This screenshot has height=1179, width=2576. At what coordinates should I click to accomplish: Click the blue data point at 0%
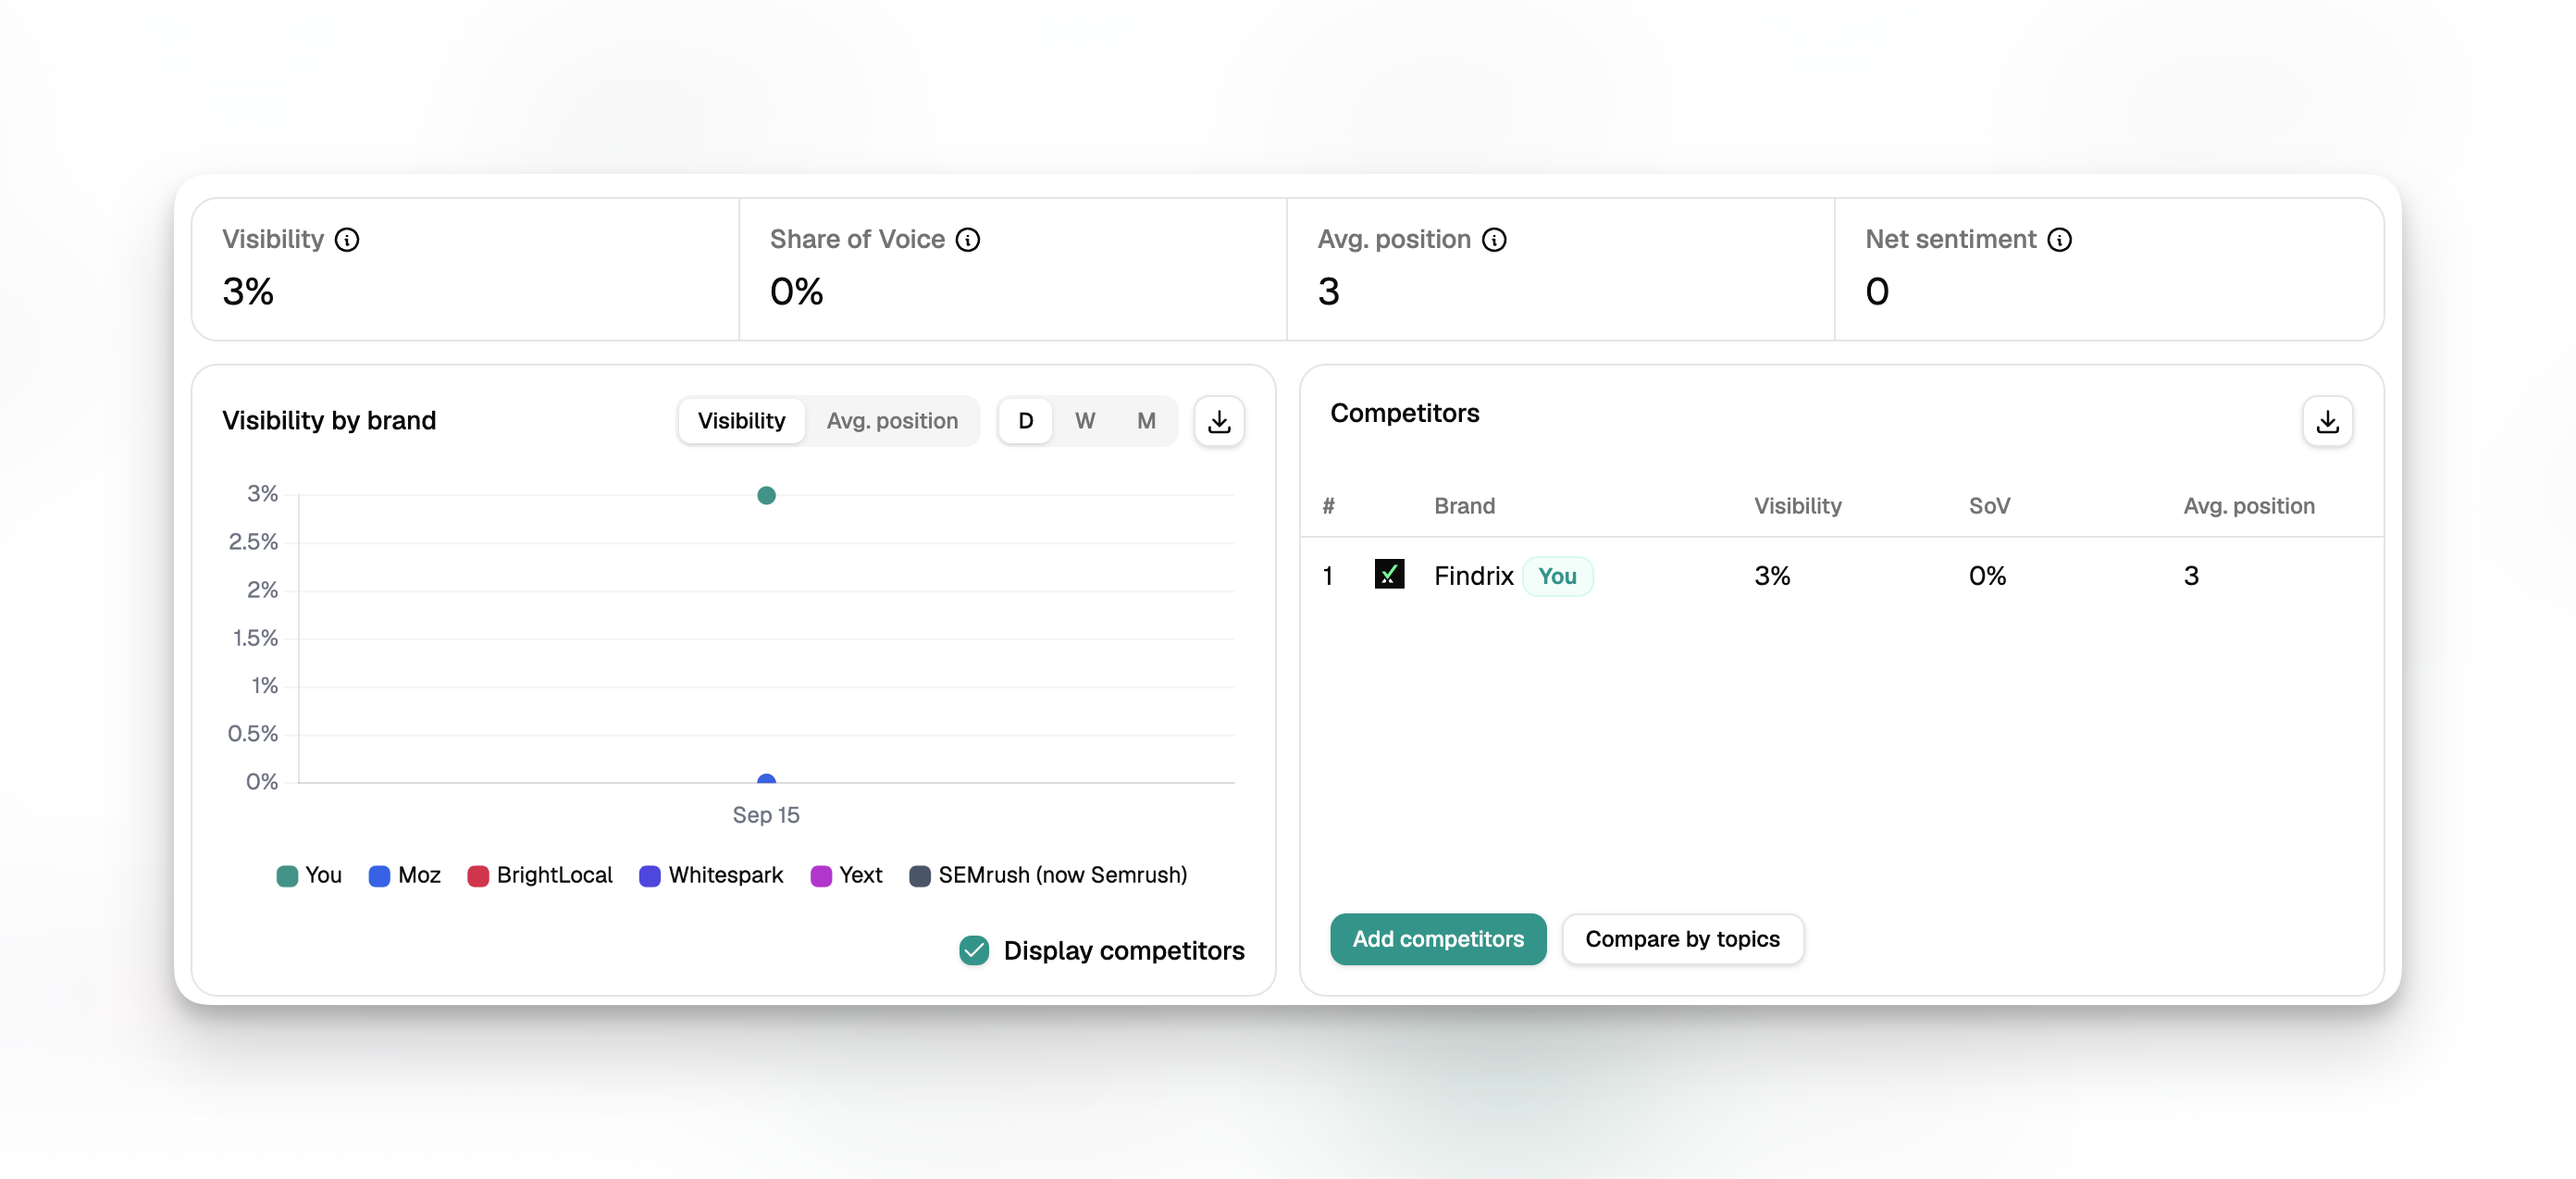point(766,779)
